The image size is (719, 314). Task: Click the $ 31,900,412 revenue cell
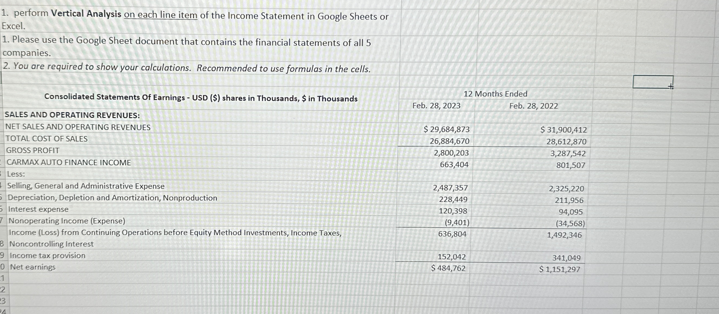point(564,130)
